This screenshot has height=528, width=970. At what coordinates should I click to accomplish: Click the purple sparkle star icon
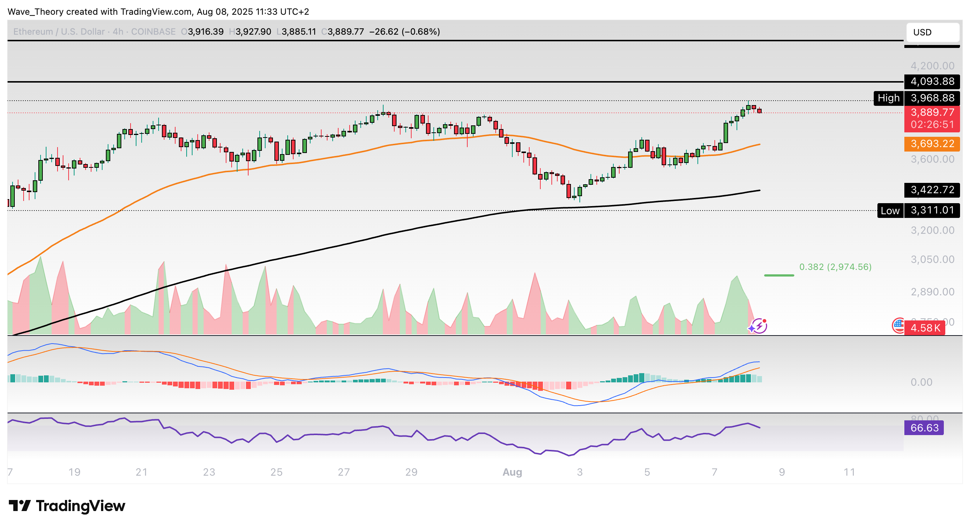(752, 329)
